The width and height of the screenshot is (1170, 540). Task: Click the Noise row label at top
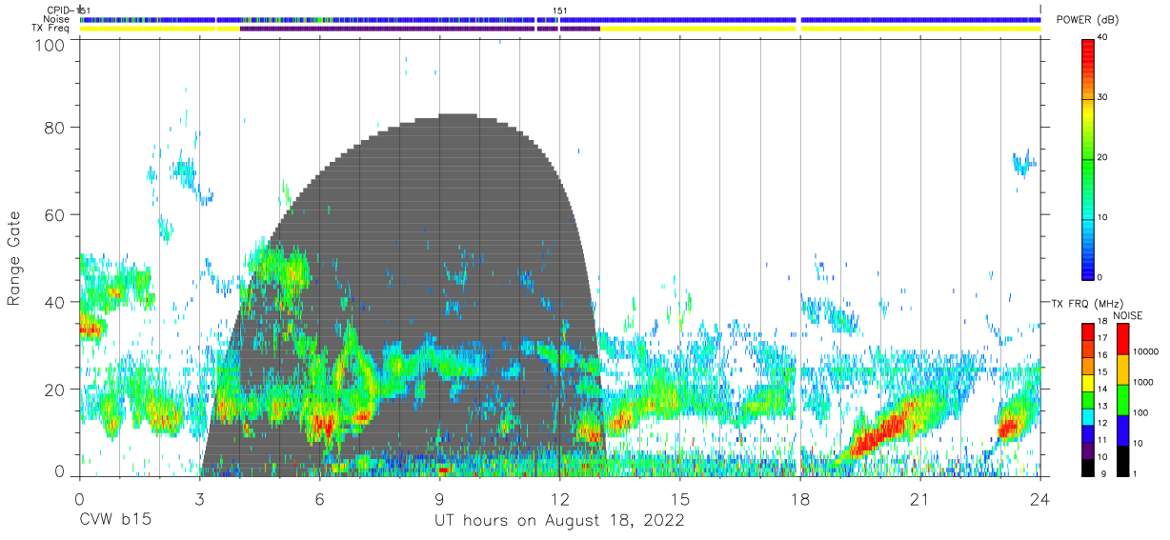click(x=55, y=19)
